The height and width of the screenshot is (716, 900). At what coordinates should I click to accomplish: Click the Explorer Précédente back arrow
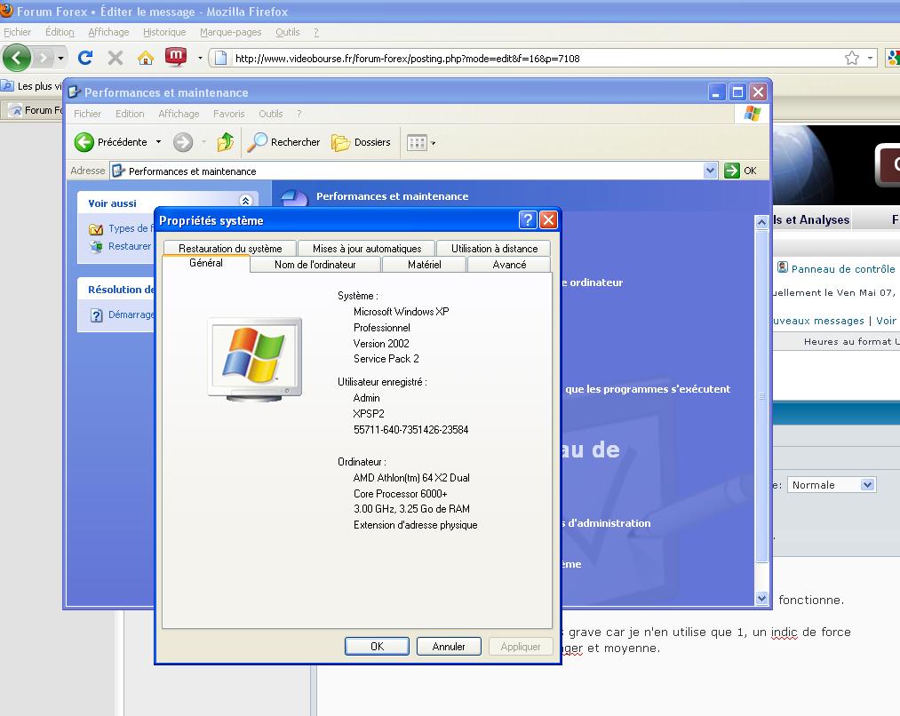[x=85, y=142]
